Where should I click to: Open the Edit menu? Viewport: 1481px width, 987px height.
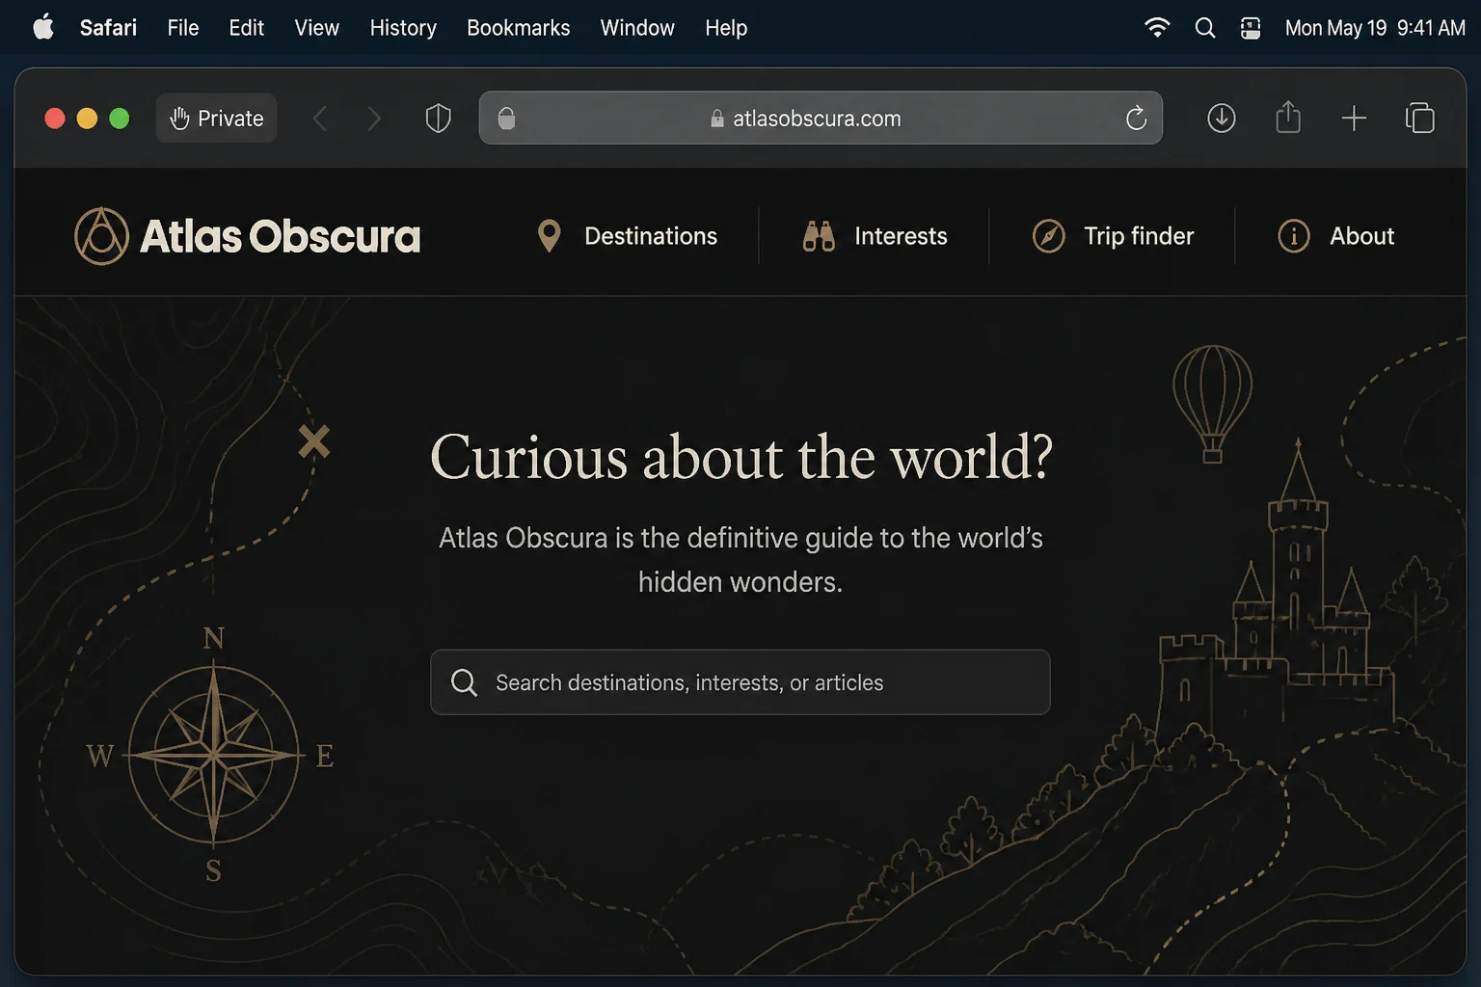pyautogui.click(x=247, y=28)
